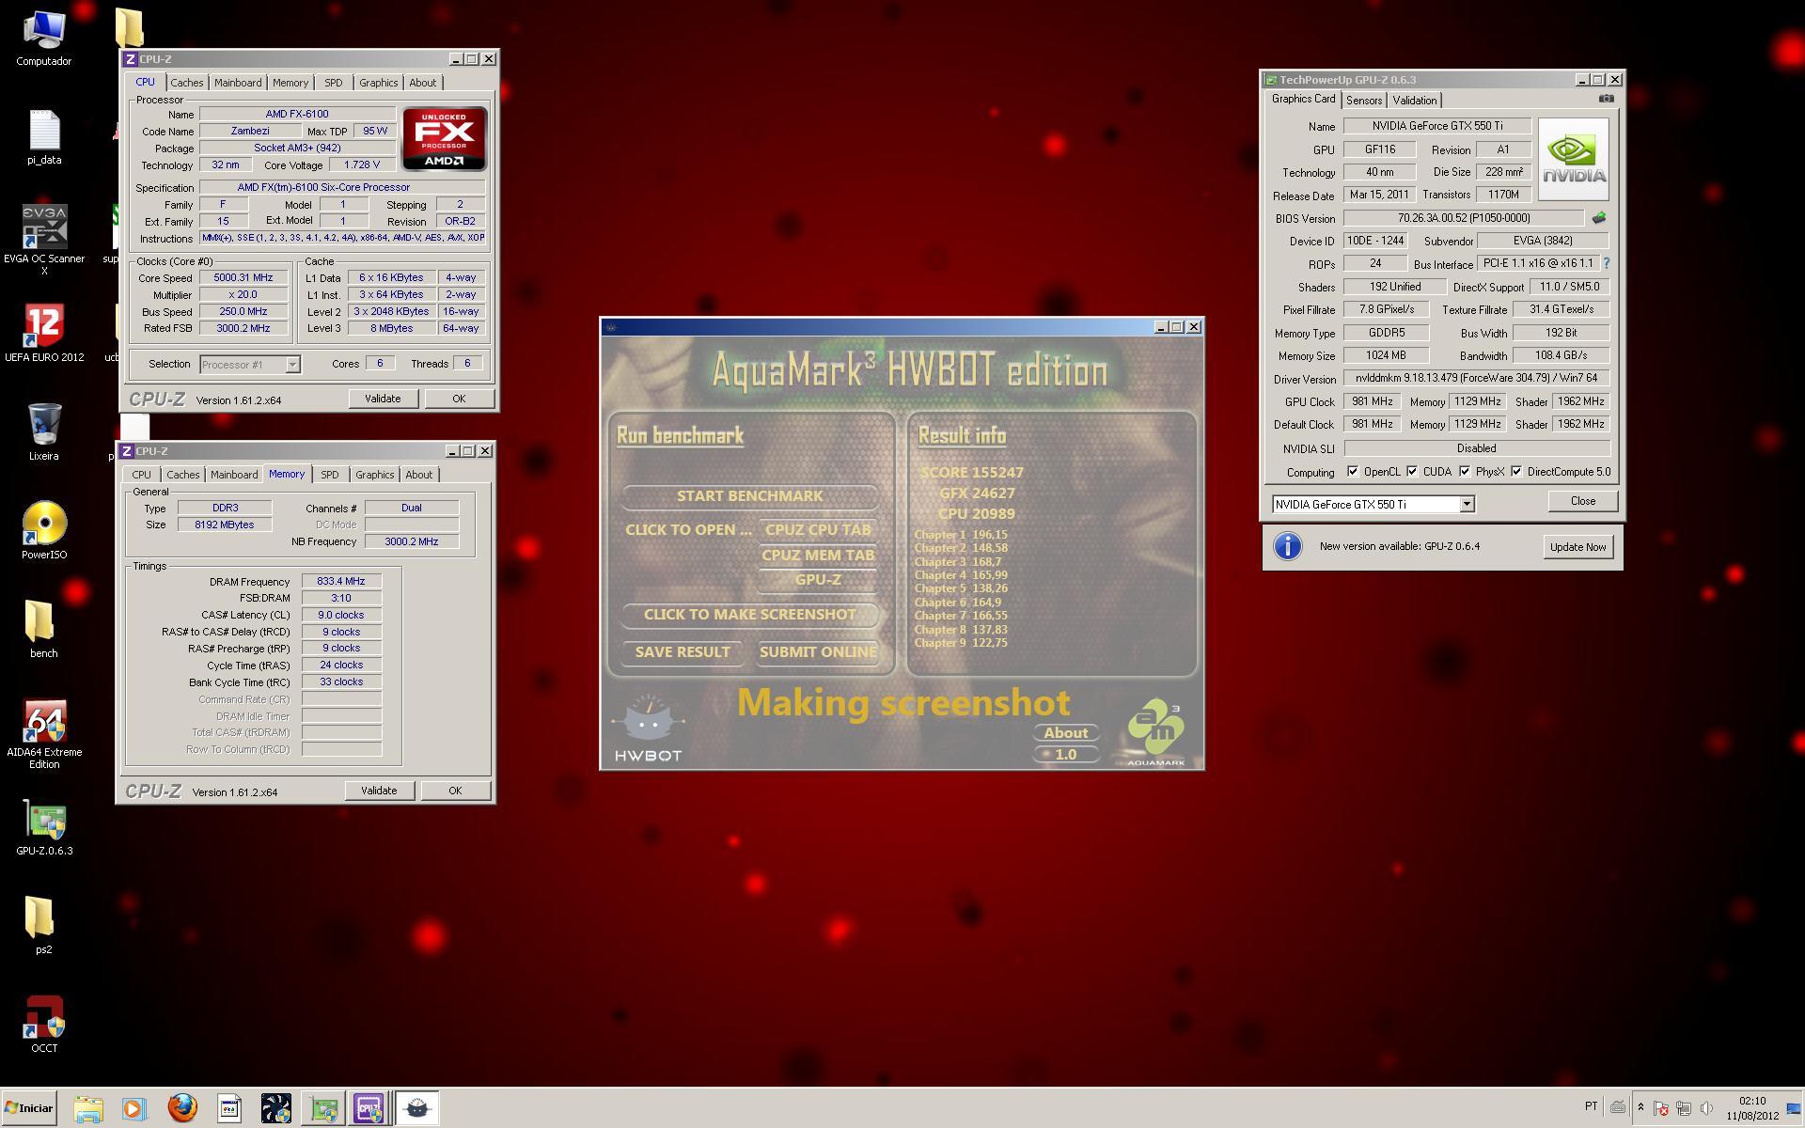1805x1128 pixels.
Task: Open the pi_data file on desktop
Action: point(44,138)
